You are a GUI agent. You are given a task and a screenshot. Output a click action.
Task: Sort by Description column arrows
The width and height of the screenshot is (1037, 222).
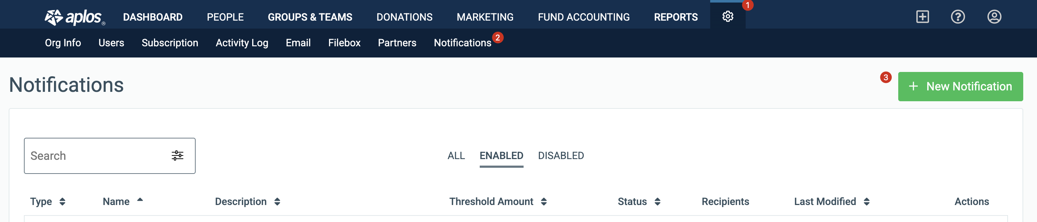coord(277,201)
